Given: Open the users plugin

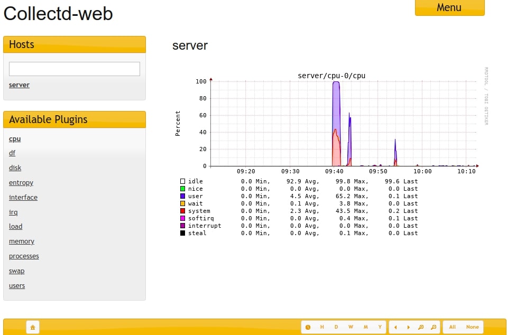Looking at the screenshot, I should (x=17, y=286).
